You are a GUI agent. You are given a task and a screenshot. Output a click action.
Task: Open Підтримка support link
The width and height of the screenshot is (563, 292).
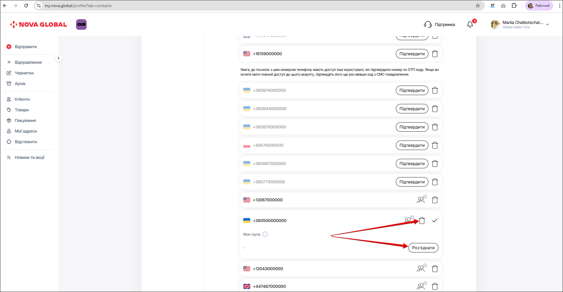coord(439,25)
